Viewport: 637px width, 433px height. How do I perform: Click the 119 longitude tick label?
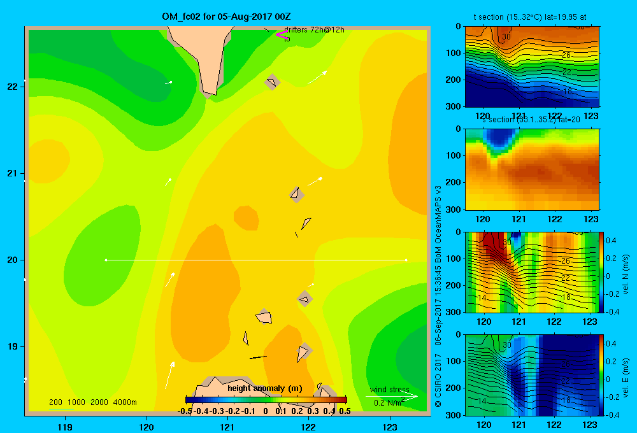click(65, 427)
